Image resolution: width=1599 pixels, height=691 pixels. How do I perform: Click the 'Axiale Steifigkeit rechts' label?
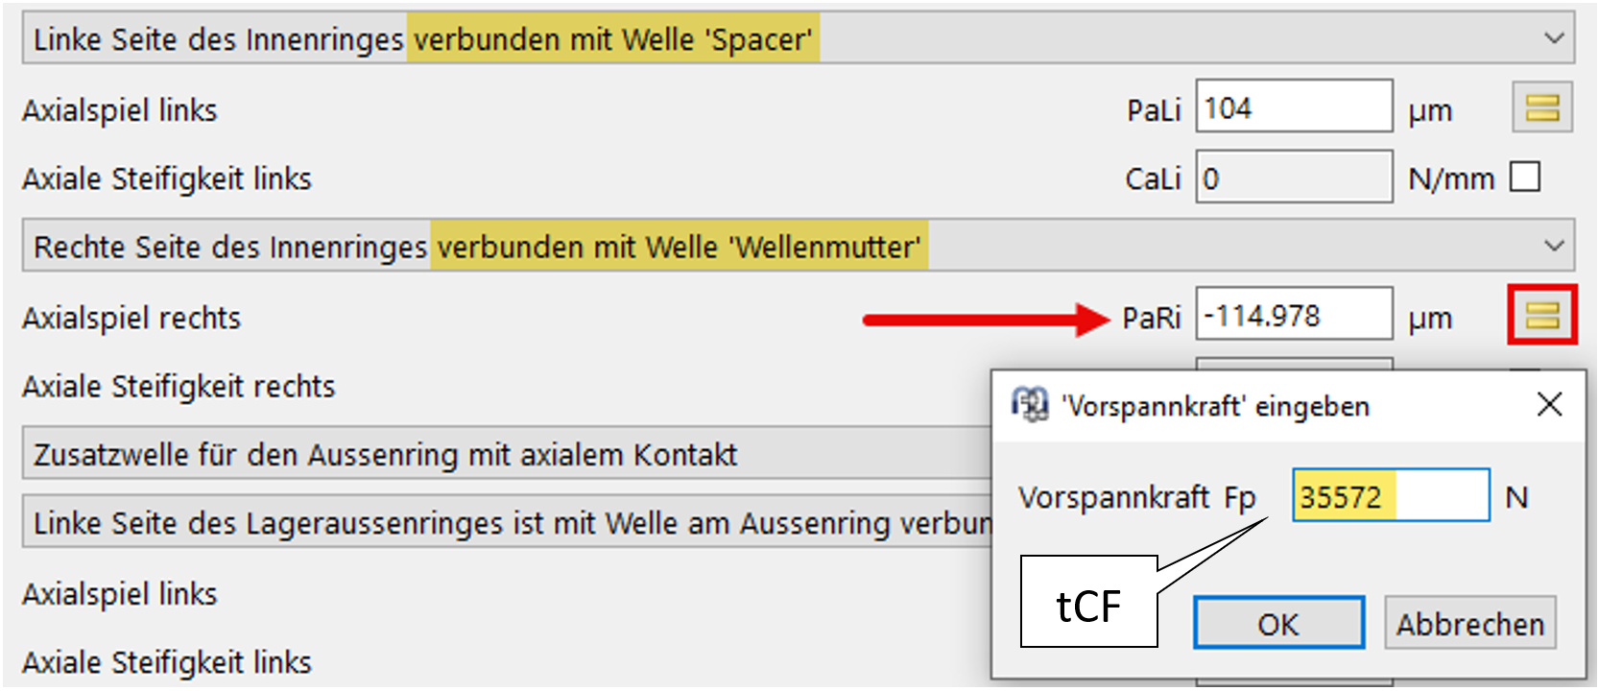coord(179,386)
